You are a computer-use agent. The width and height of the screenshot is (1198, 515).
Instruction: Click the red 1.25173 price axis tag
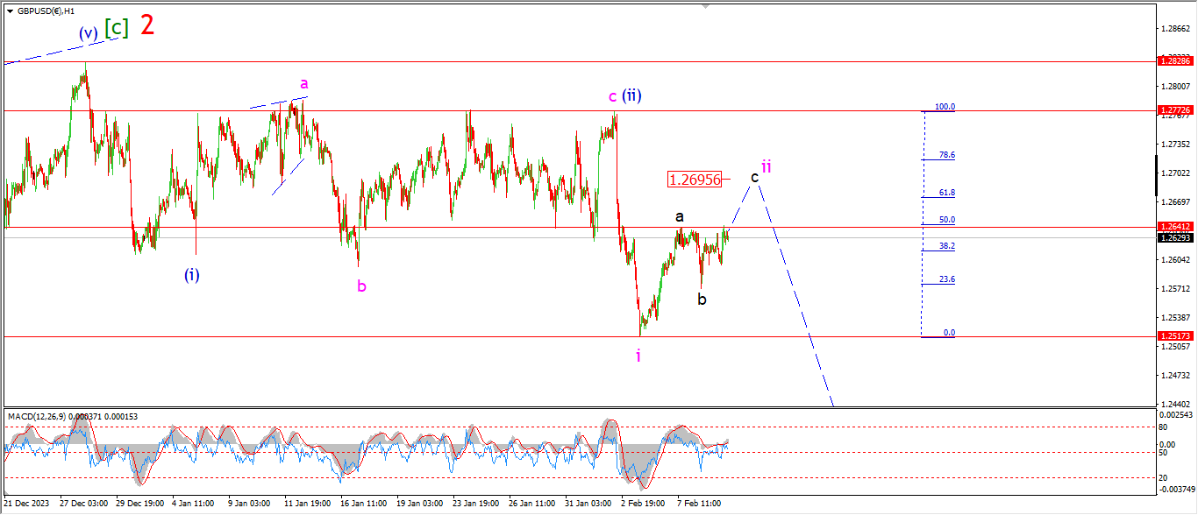point(1175,336)
